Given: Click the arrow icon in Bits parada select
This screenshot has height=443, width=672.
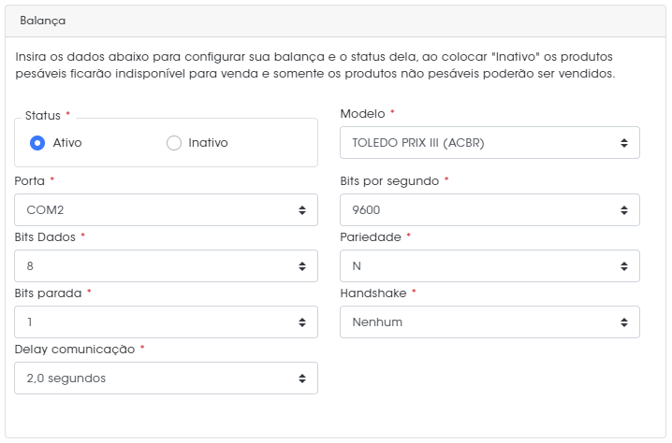Looking at the screenshot, I should coord(302,322).
